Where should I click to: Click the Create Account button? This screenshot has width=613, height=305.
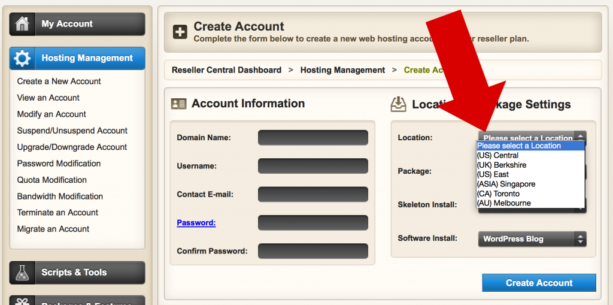pos(539,283)
